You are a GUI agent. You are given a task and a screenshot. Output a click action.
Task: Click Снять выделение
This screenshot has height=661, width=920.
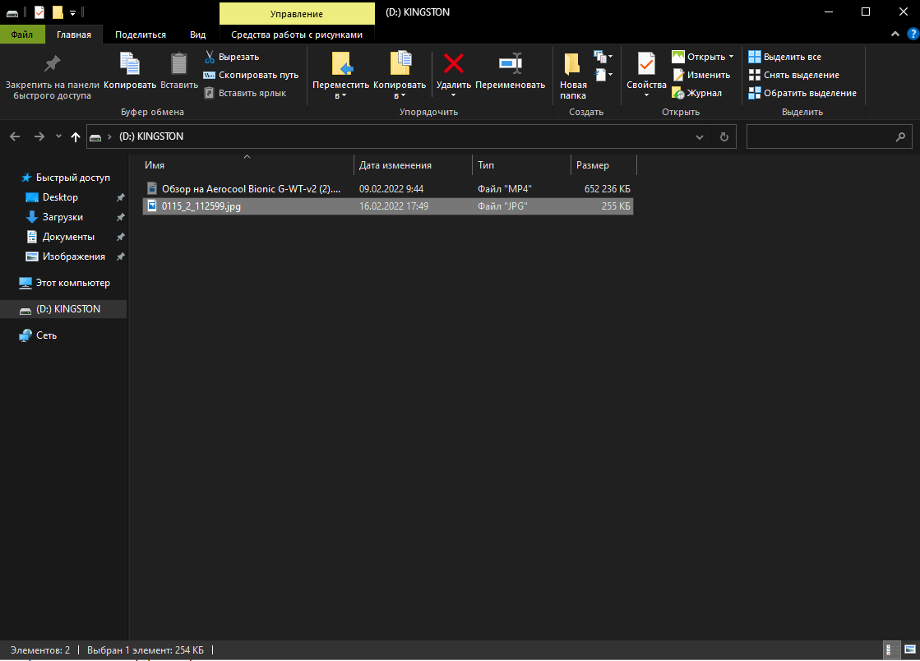click(794, 75)
